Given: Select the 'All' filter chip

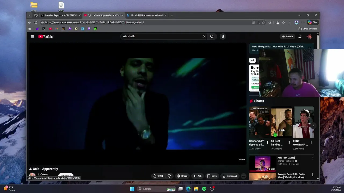Looking at the screenshot, I should coord(252,60).
